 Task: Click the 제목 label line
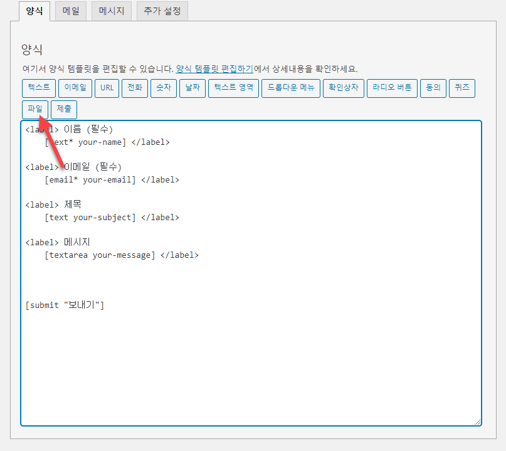[x=53, y=204]
